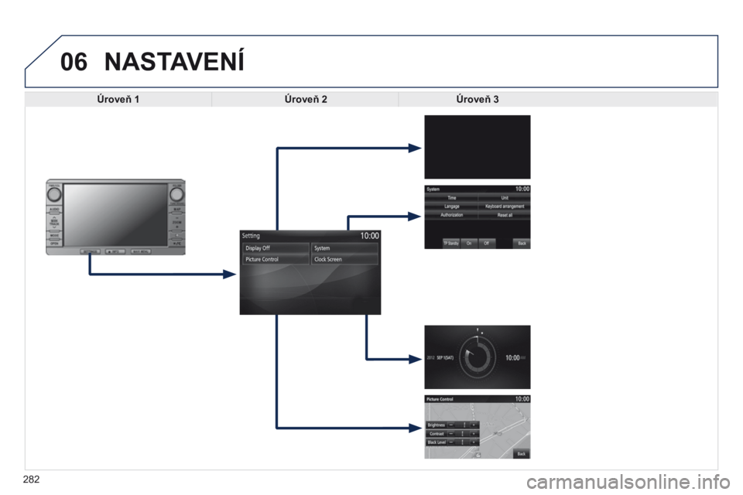Turn TP Standby Off
The height and width of the screenshot is (495, 743).
(x=486, y=243)
